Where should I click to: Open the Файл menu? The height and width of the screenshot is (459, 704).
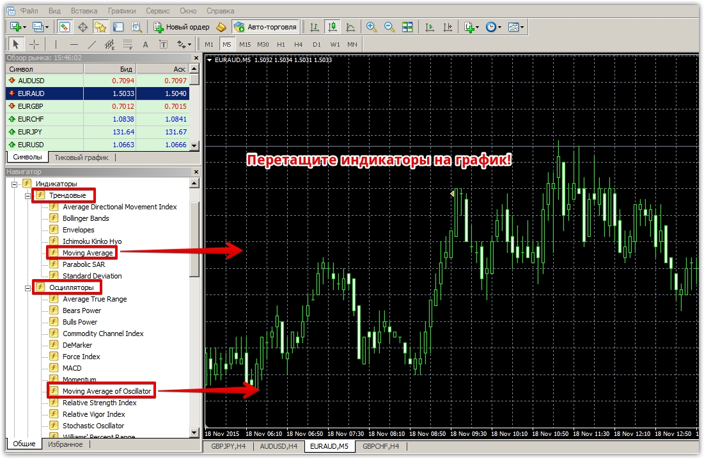tap(29, 11)
